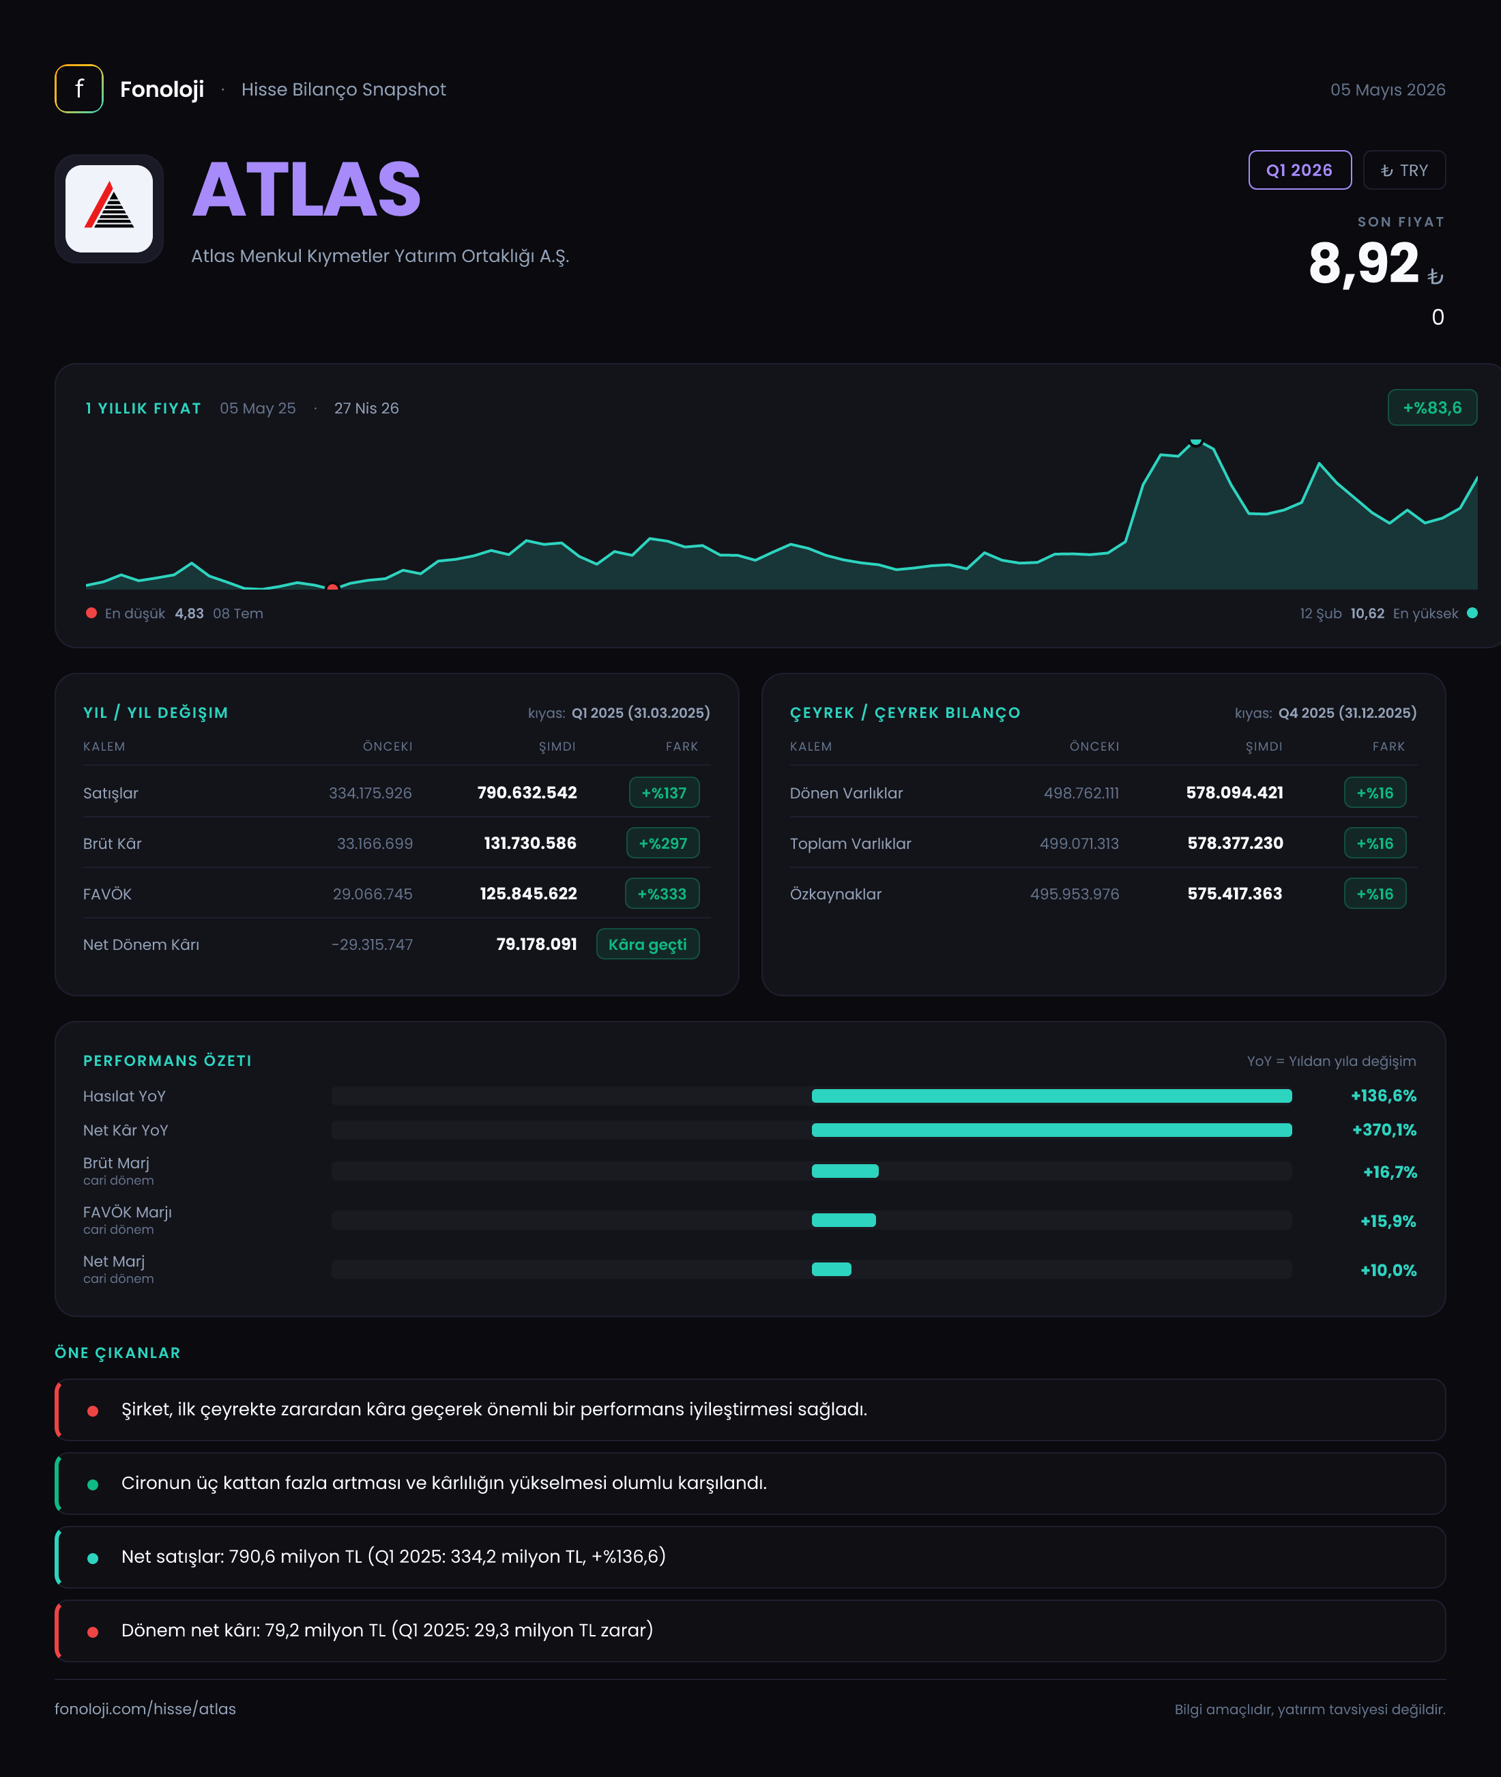
Task: Click the +%137 badge in Satışlar row
Action: (664, 792)
